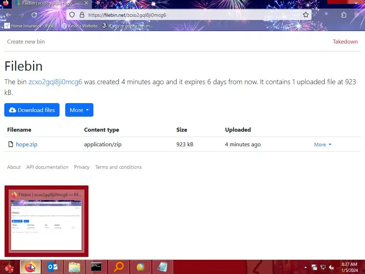Select the Filebin window preview thumbnail

(x=46, y=221)
